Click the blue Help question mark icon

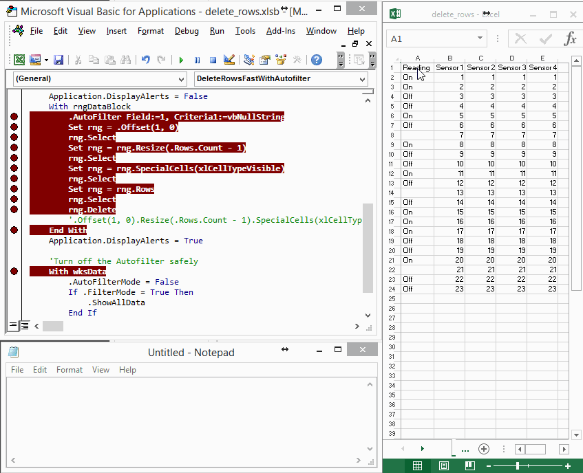(x=317, y=60)
